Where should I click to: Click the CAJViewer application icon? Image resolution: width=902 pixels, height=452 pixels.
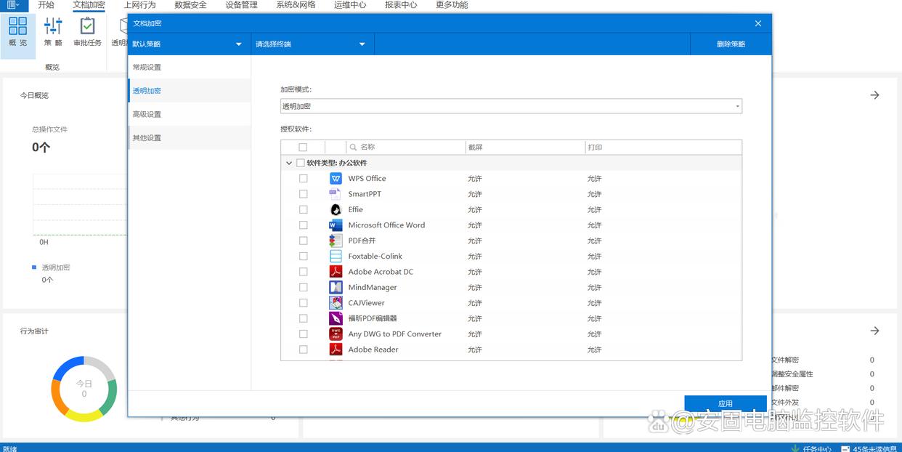336,303
